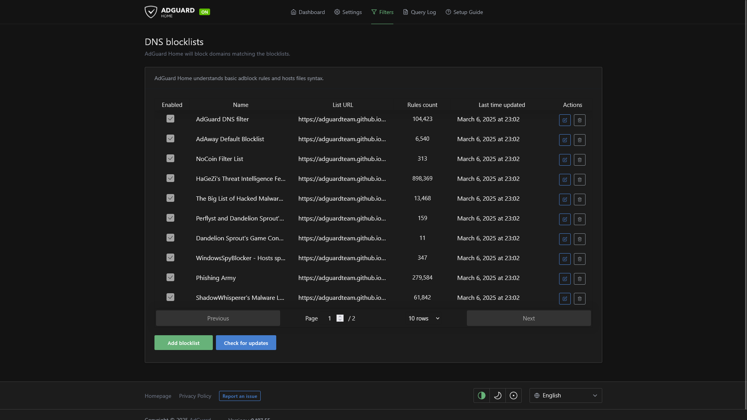Click the green ON status badge
The image size is (747, 420).
click(205, 12)
